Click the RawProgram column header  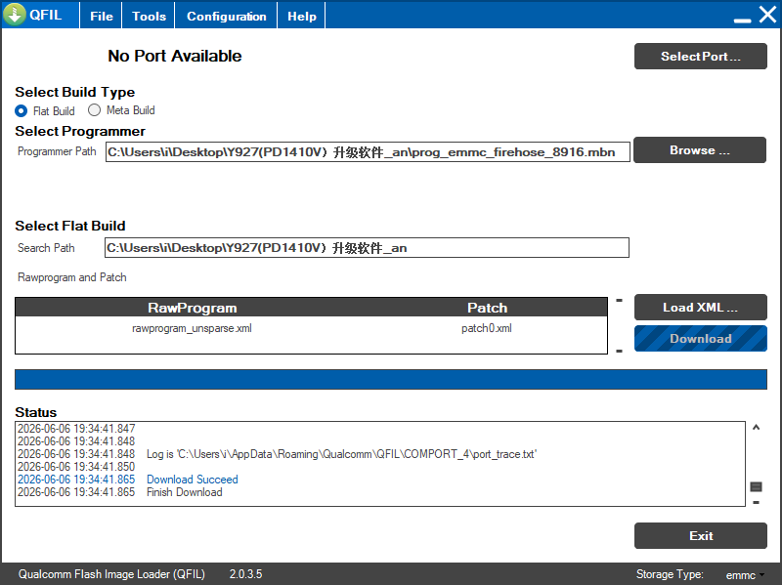click(x=192, y=308)
